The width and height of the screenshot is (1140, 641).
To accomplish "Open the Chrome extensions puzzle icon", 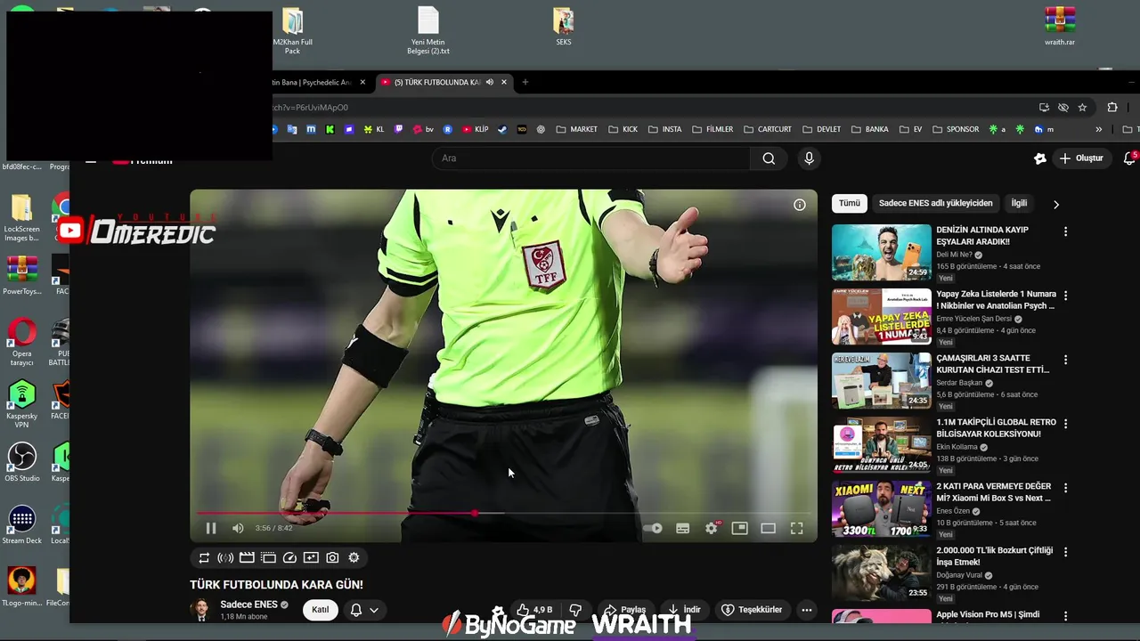I will coord(1112,108).
